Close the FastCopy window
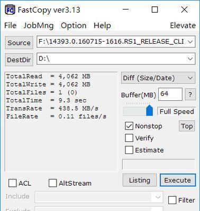 (x=184, y=9)
